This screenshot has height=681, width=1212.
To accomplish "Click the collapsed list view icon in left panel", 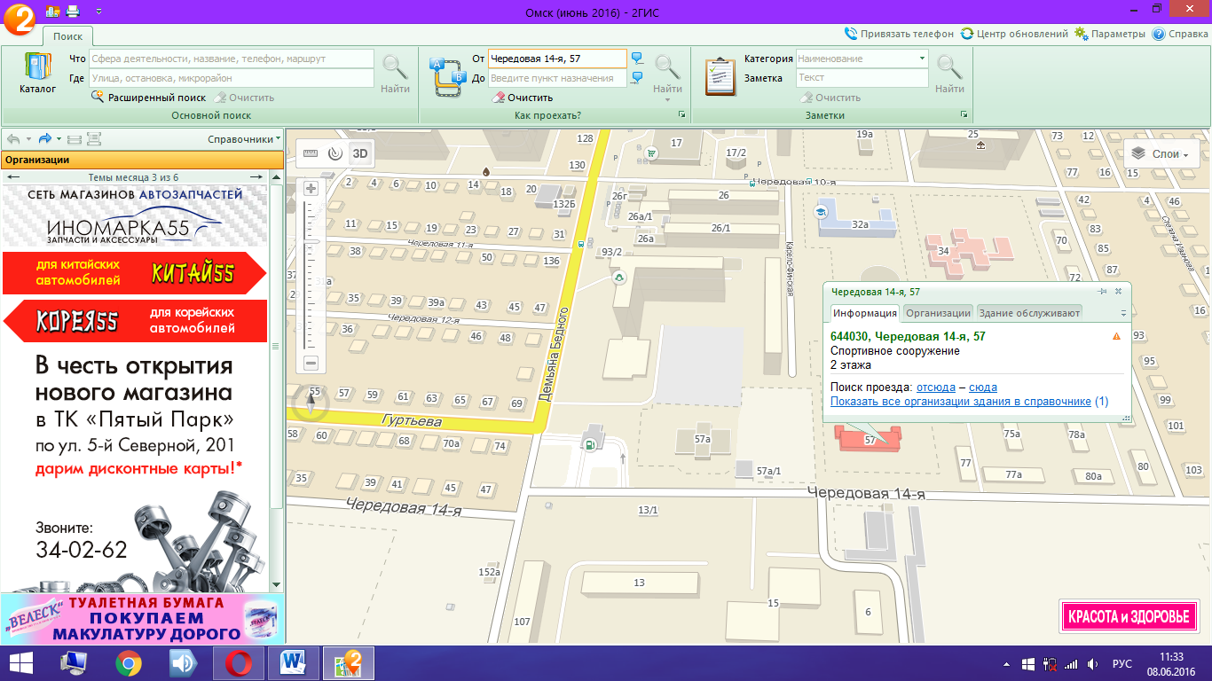I will click(x=75, y=139).
